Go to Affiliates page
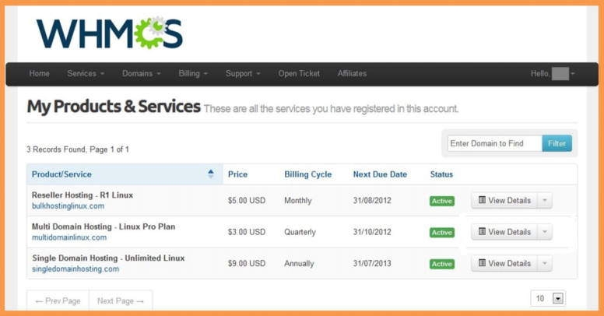This screenshot has width=604, height=316. [352, 73]
